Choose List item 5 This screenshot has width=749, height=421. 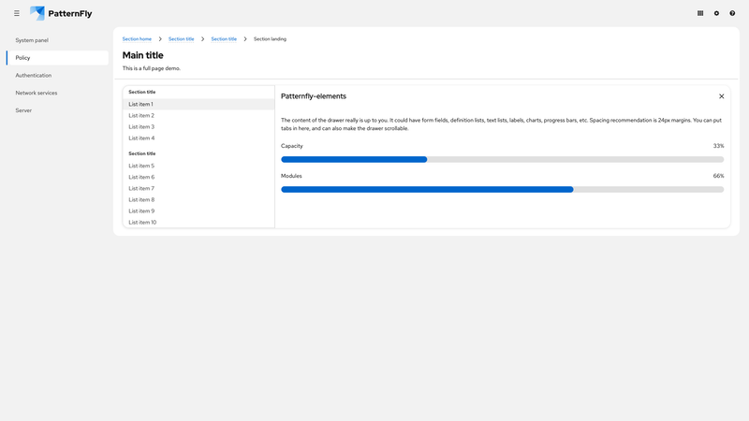[141, 166]
